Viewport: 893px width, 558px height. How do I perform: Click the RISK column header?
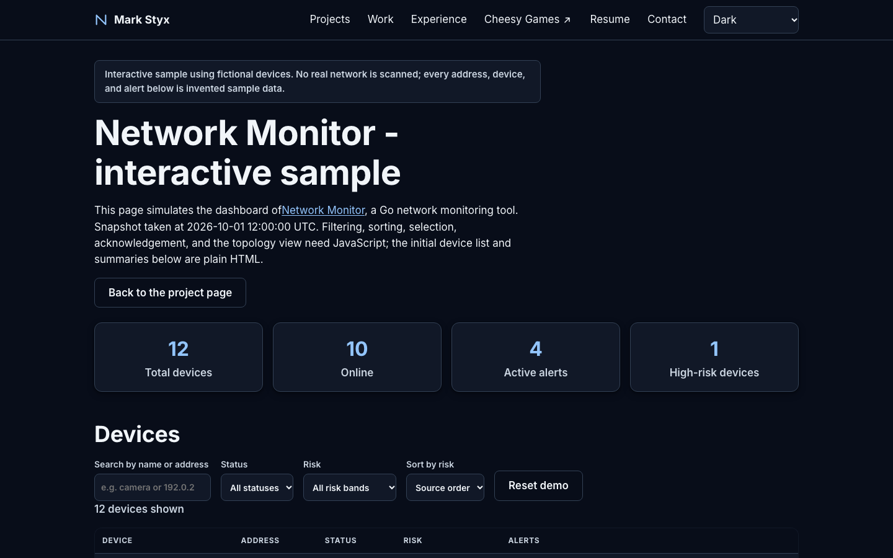coord(412,541)
